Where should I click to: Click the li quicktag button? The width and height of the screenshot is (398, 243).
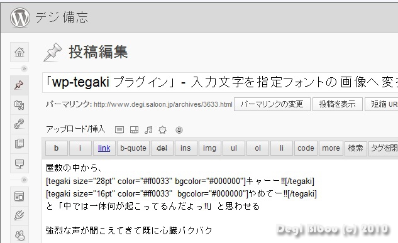(282, 148)
